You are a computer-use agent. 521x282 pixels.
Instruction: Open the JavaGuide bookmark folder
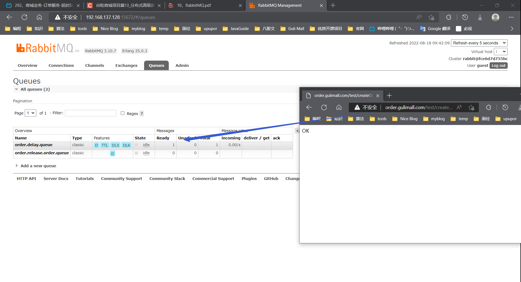(236, 29)
